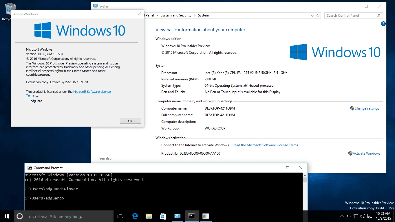Image resolution: width=395 pixels, height=222 pixels.
Task: Open the Action Center notifications icon
Action: coord(370,216)
